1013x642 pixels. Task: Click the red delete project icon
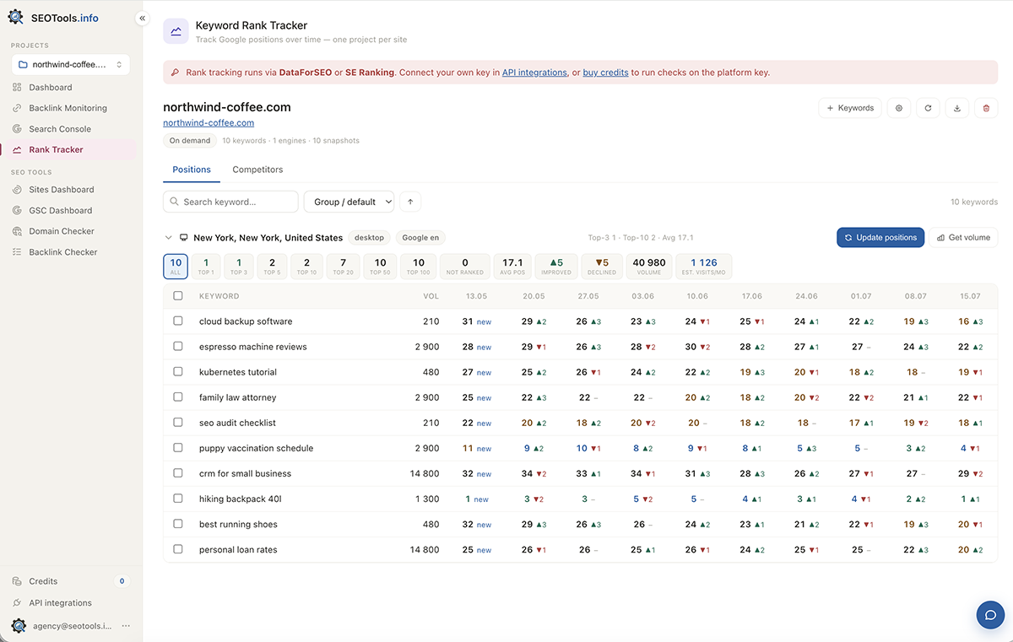[x=986, y=108]
